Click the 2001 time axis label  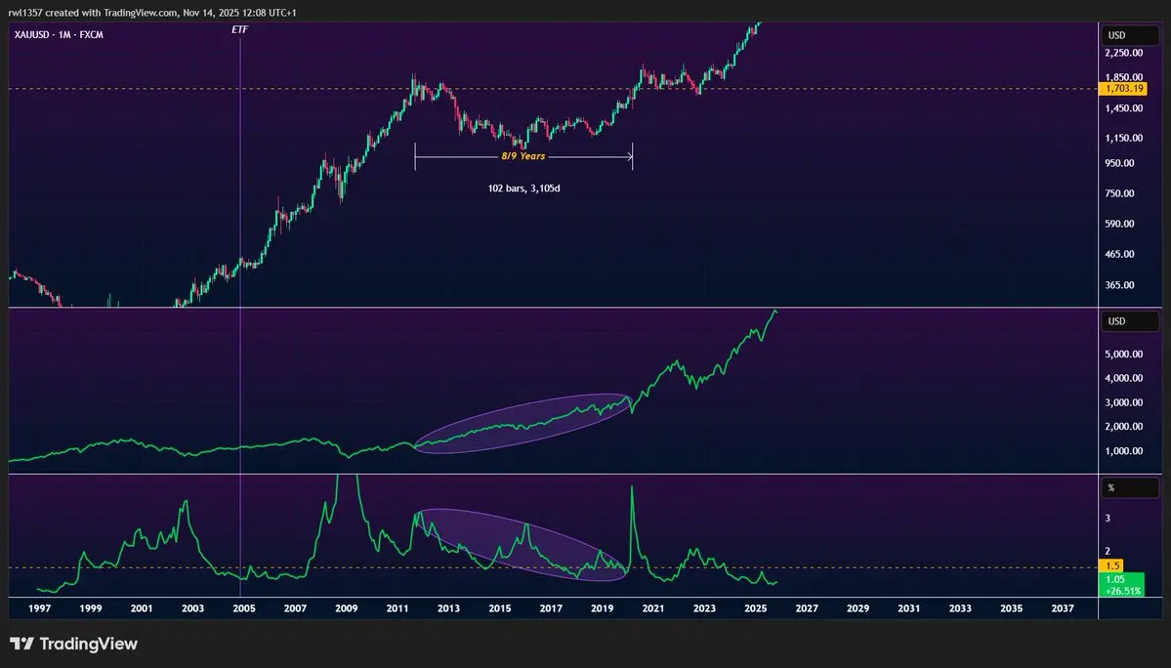coord(142,608)
